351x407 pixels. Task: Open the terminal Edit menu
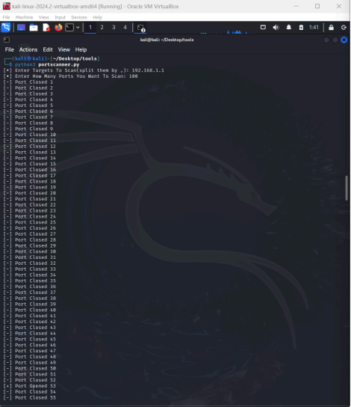48,49
